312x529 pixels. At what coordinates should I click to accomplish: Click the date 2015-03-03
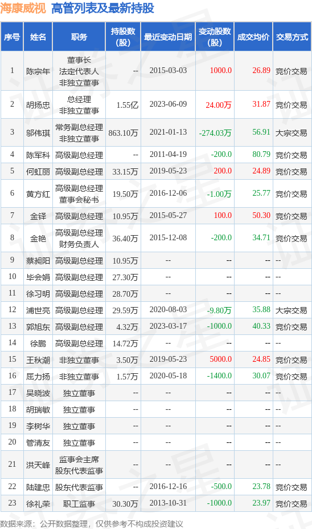tap(168, 70)
